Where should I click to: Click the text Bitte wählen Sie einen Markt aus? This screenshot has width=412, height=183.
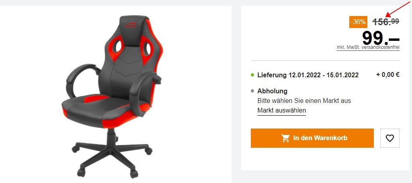[304, 101]
